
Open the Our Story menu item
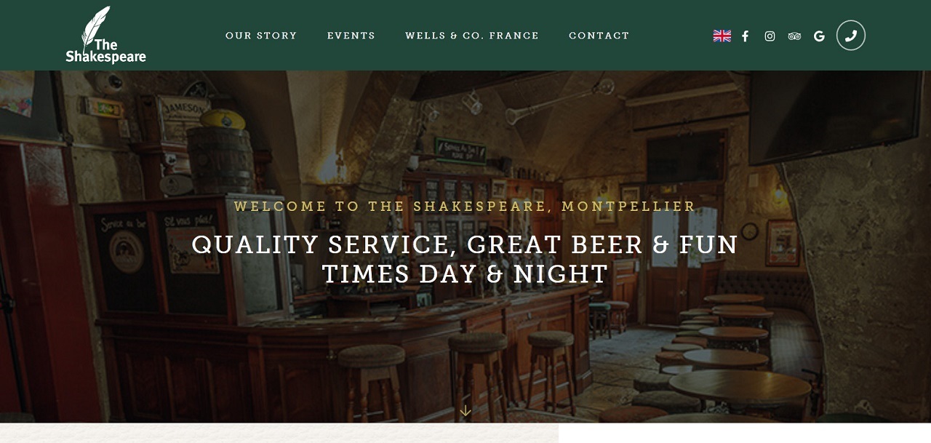261,36
